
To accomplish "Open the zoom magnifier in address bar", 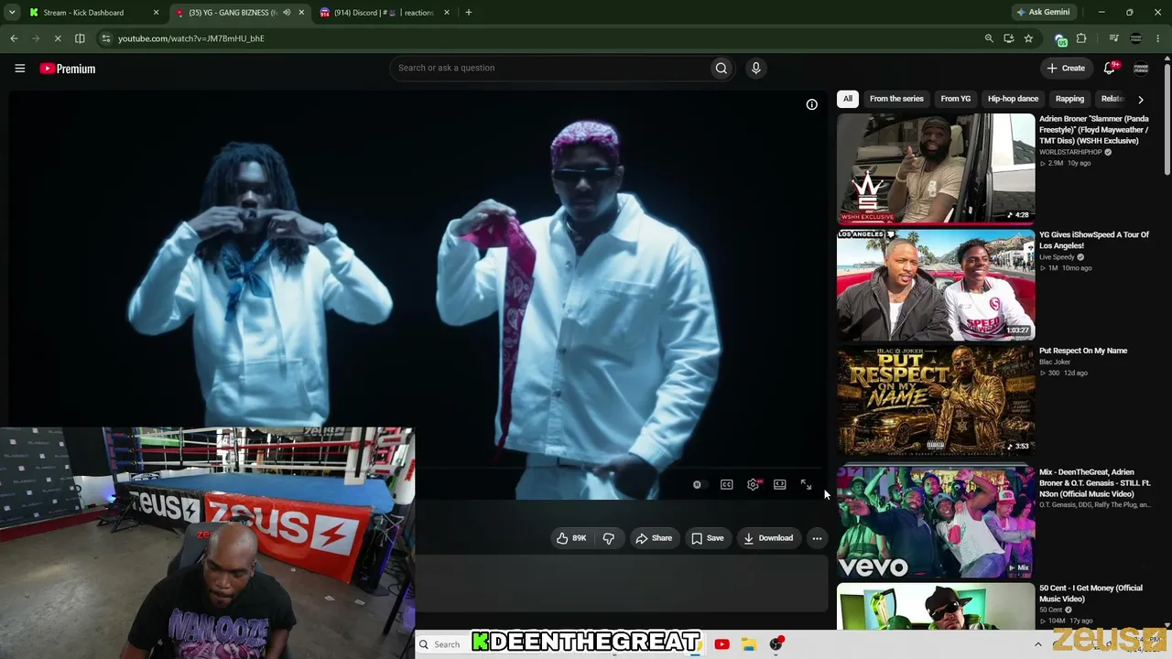I will [x=989, y=38].
